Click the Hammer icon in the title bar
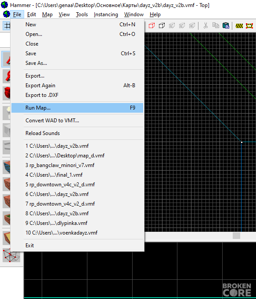The width and height of the screenshot is (256, 299). (x=4, y=4)
